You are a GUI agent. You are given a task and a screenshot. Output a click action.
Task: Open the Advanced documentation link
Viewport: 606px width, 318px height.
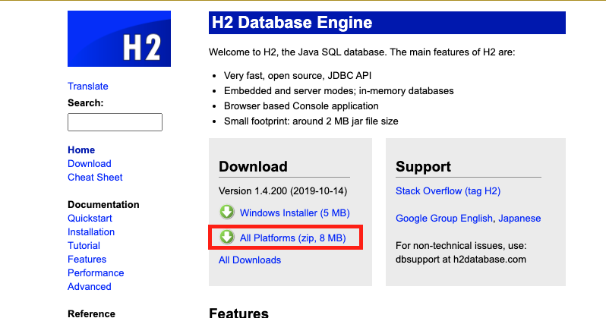tap(90, 287)
